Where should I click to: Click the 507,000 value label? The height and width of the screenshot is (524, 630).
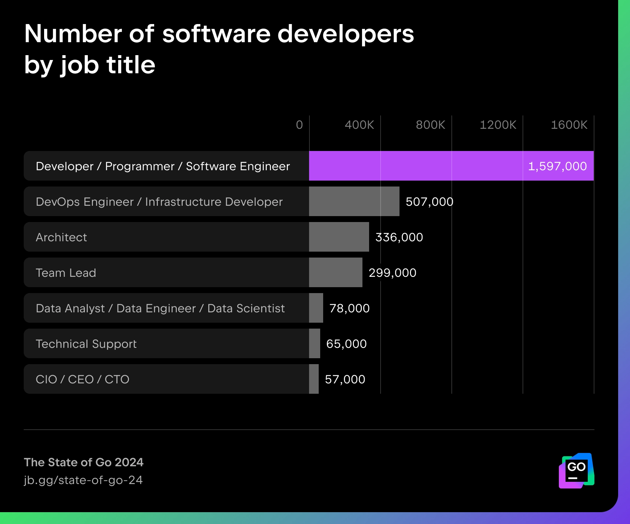(x=430, y=202)
